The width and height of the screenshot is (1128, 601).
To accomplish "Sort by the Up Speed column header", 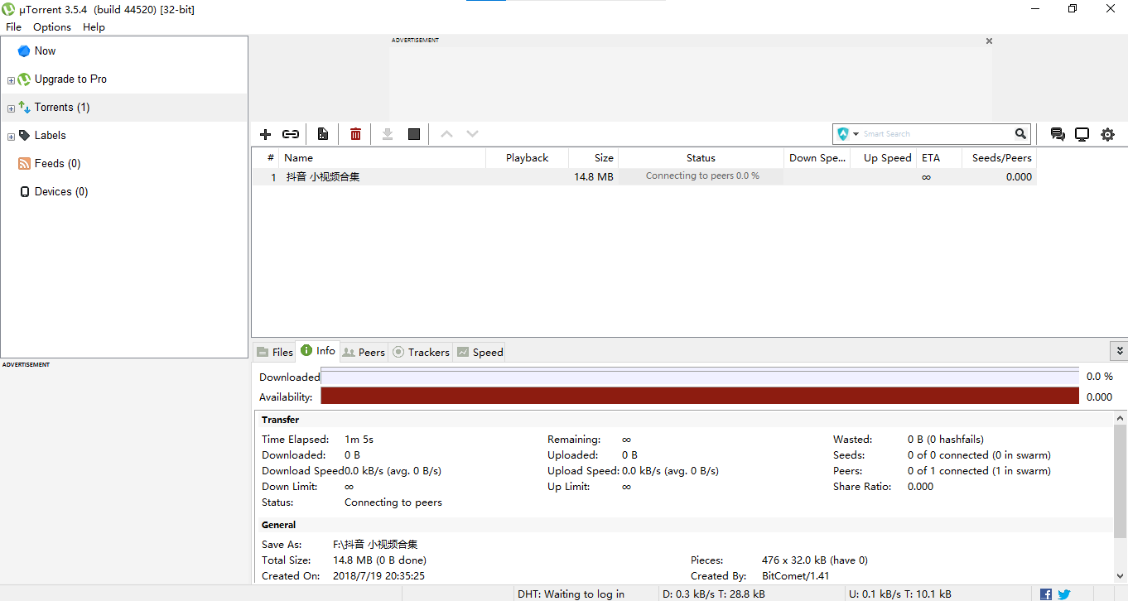I will (883, 157).
